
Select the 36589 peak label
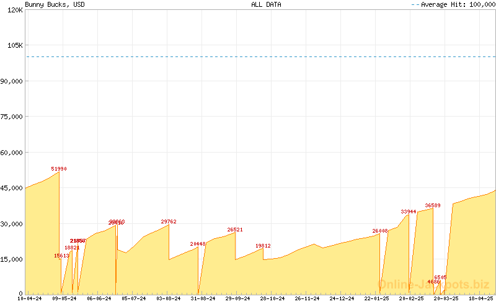click(x=433, y=205)
